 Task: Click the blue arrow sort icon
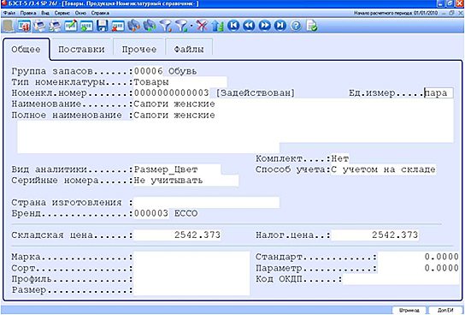tap(217, 26)
